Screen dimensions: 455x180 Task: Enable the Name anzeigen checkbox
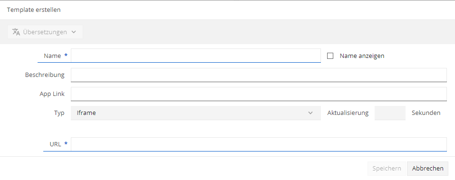click(x=330, y=56)
